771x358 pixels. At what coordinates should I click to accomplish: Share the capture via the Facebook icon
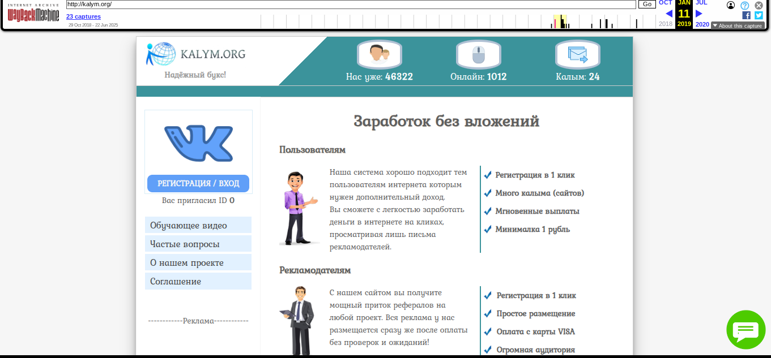746,15
